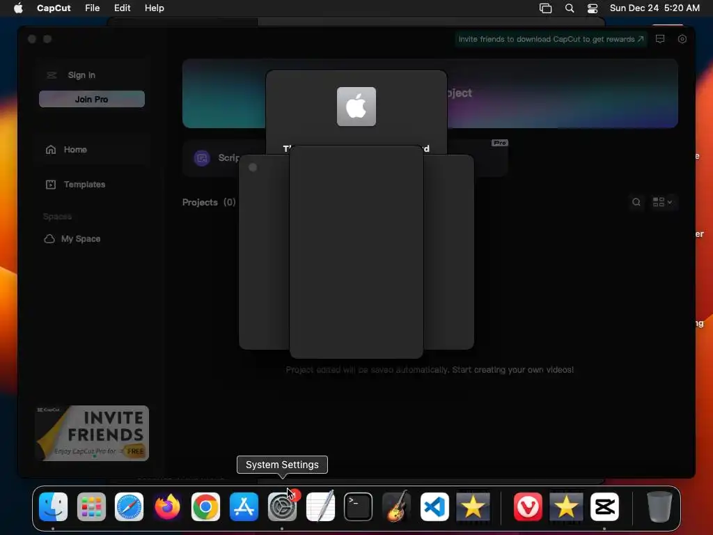Click the CapCut icon in the dock
713x535 pixels.
pos(604,506)
